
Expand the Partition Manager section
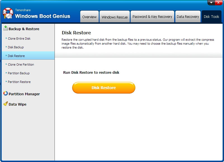(x=24, y=94)
